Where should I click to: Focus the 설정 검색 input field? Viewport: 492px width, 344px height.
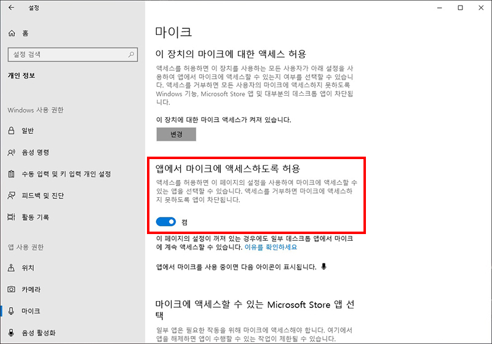click(73, 55)
